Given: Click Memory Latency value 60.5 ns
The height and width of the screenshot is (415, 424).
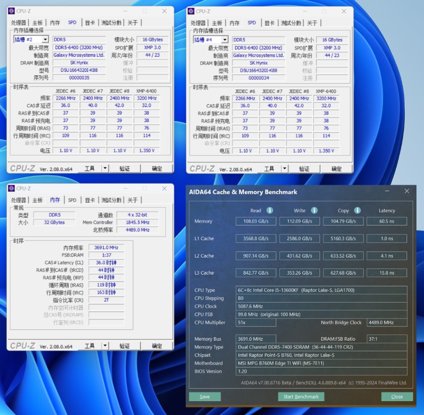Looking at the screenshot, I should pyautogui.click(x=387, y=221).
